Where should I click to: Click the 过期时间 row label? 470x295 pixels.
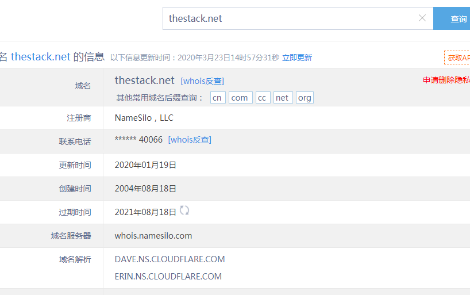tap(75, 212)
